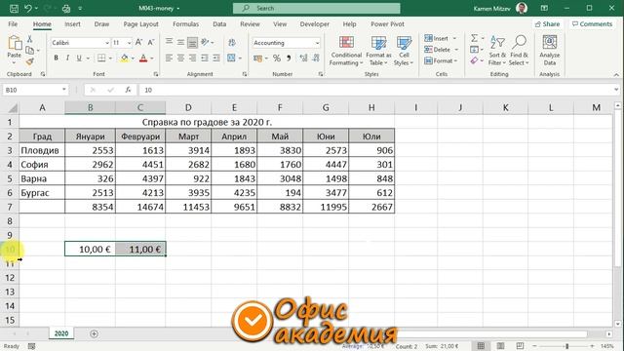This screenshot has width=624, height=351.
Task: Click the Insert Function fx button
Action: 128,90
